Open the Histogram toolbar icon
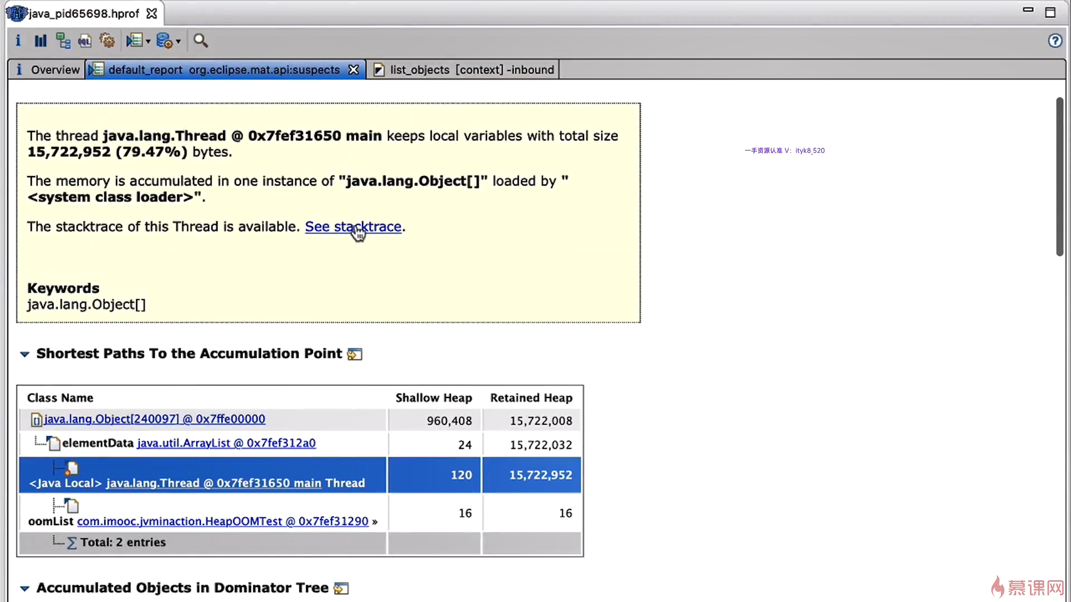The width and height of the screenshot is (1071, 602). tap(40, 41)
